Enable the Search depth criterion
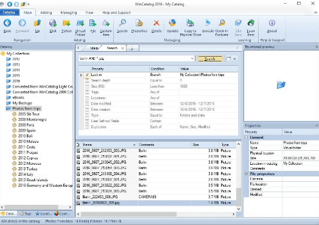 (x=87, y=80)
